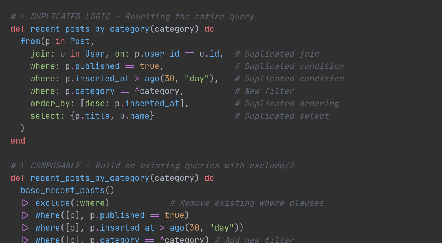Click the end keyword

coord(18,141)
